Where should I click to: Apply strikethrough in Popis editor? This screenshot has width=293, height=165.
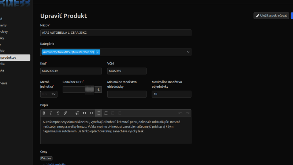point(58,113)
